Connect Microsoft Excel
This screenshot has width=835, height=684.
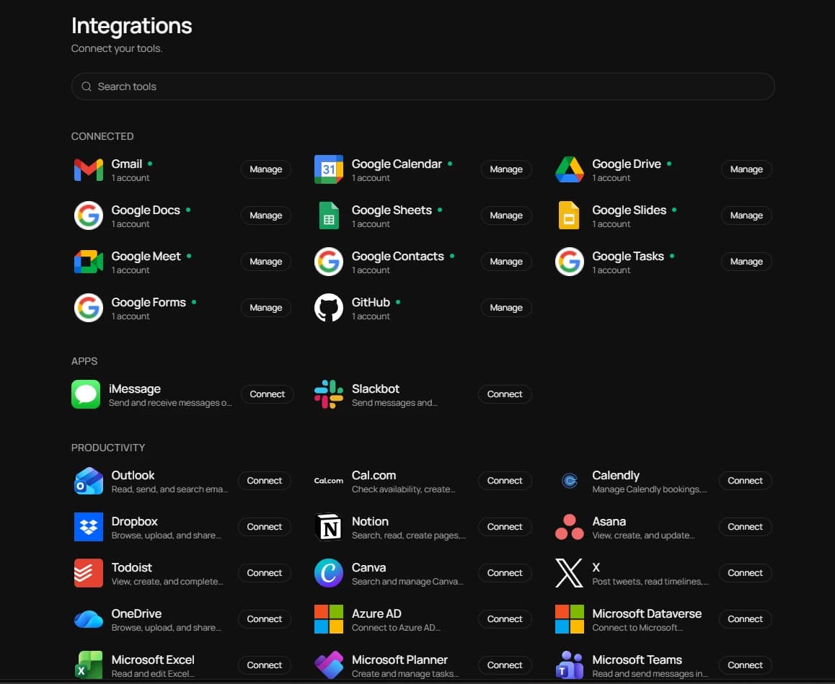(x=264, y=665)
